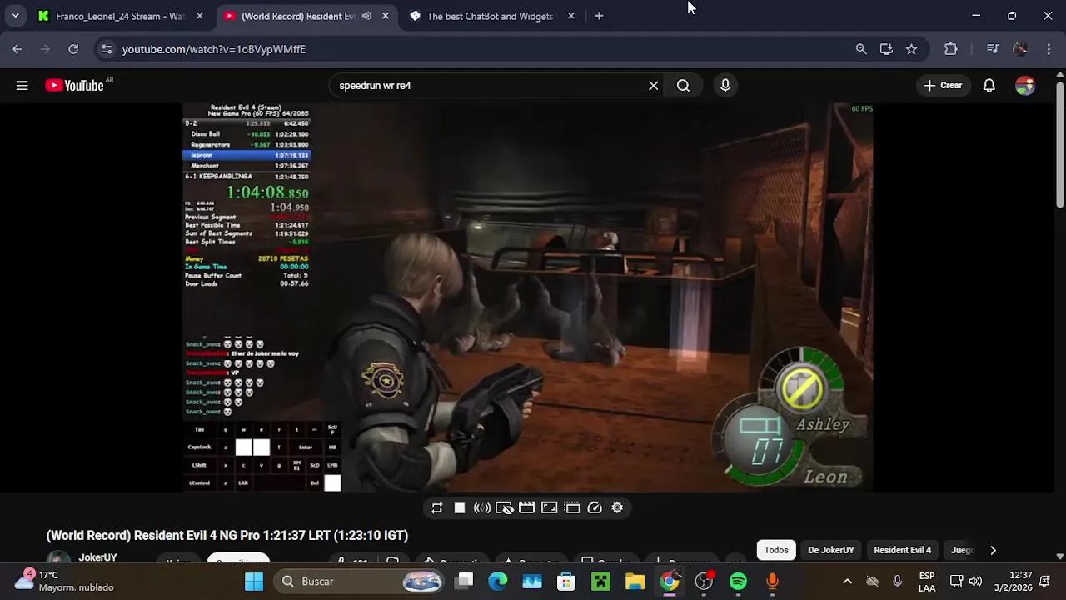Viewport: 1066px width, 600px height.
Task: Reload the current page
Action: pyautogui.click(x=73, y=49)
